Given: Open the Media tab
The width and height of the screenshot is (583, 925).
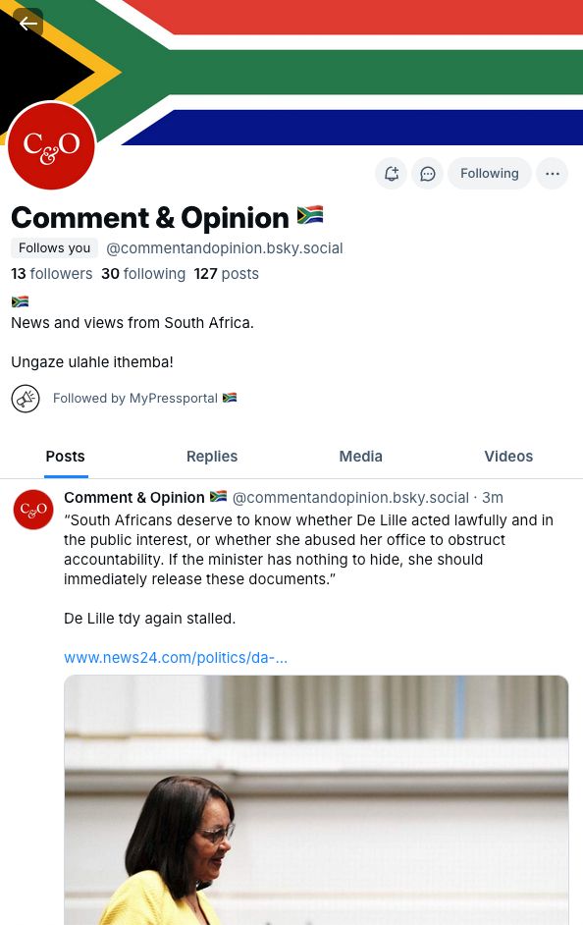Looking at the screenshot, I should point(360,456).
